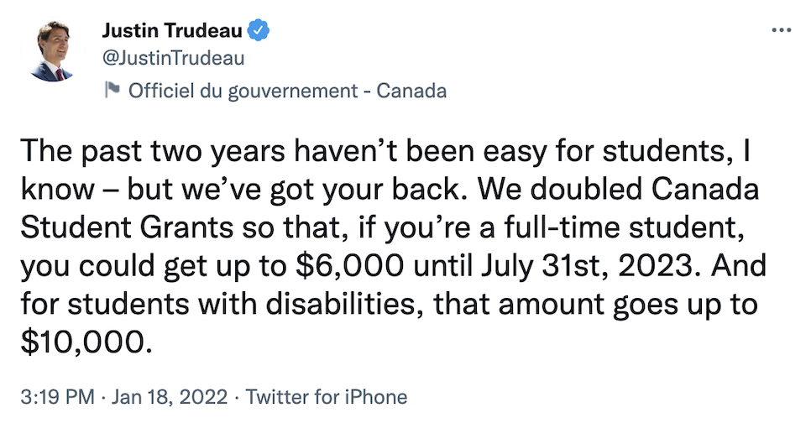Open the 3:19 PM timestamp link
The height and width of the screenshot is (423, 811).
tap(57, 397)
